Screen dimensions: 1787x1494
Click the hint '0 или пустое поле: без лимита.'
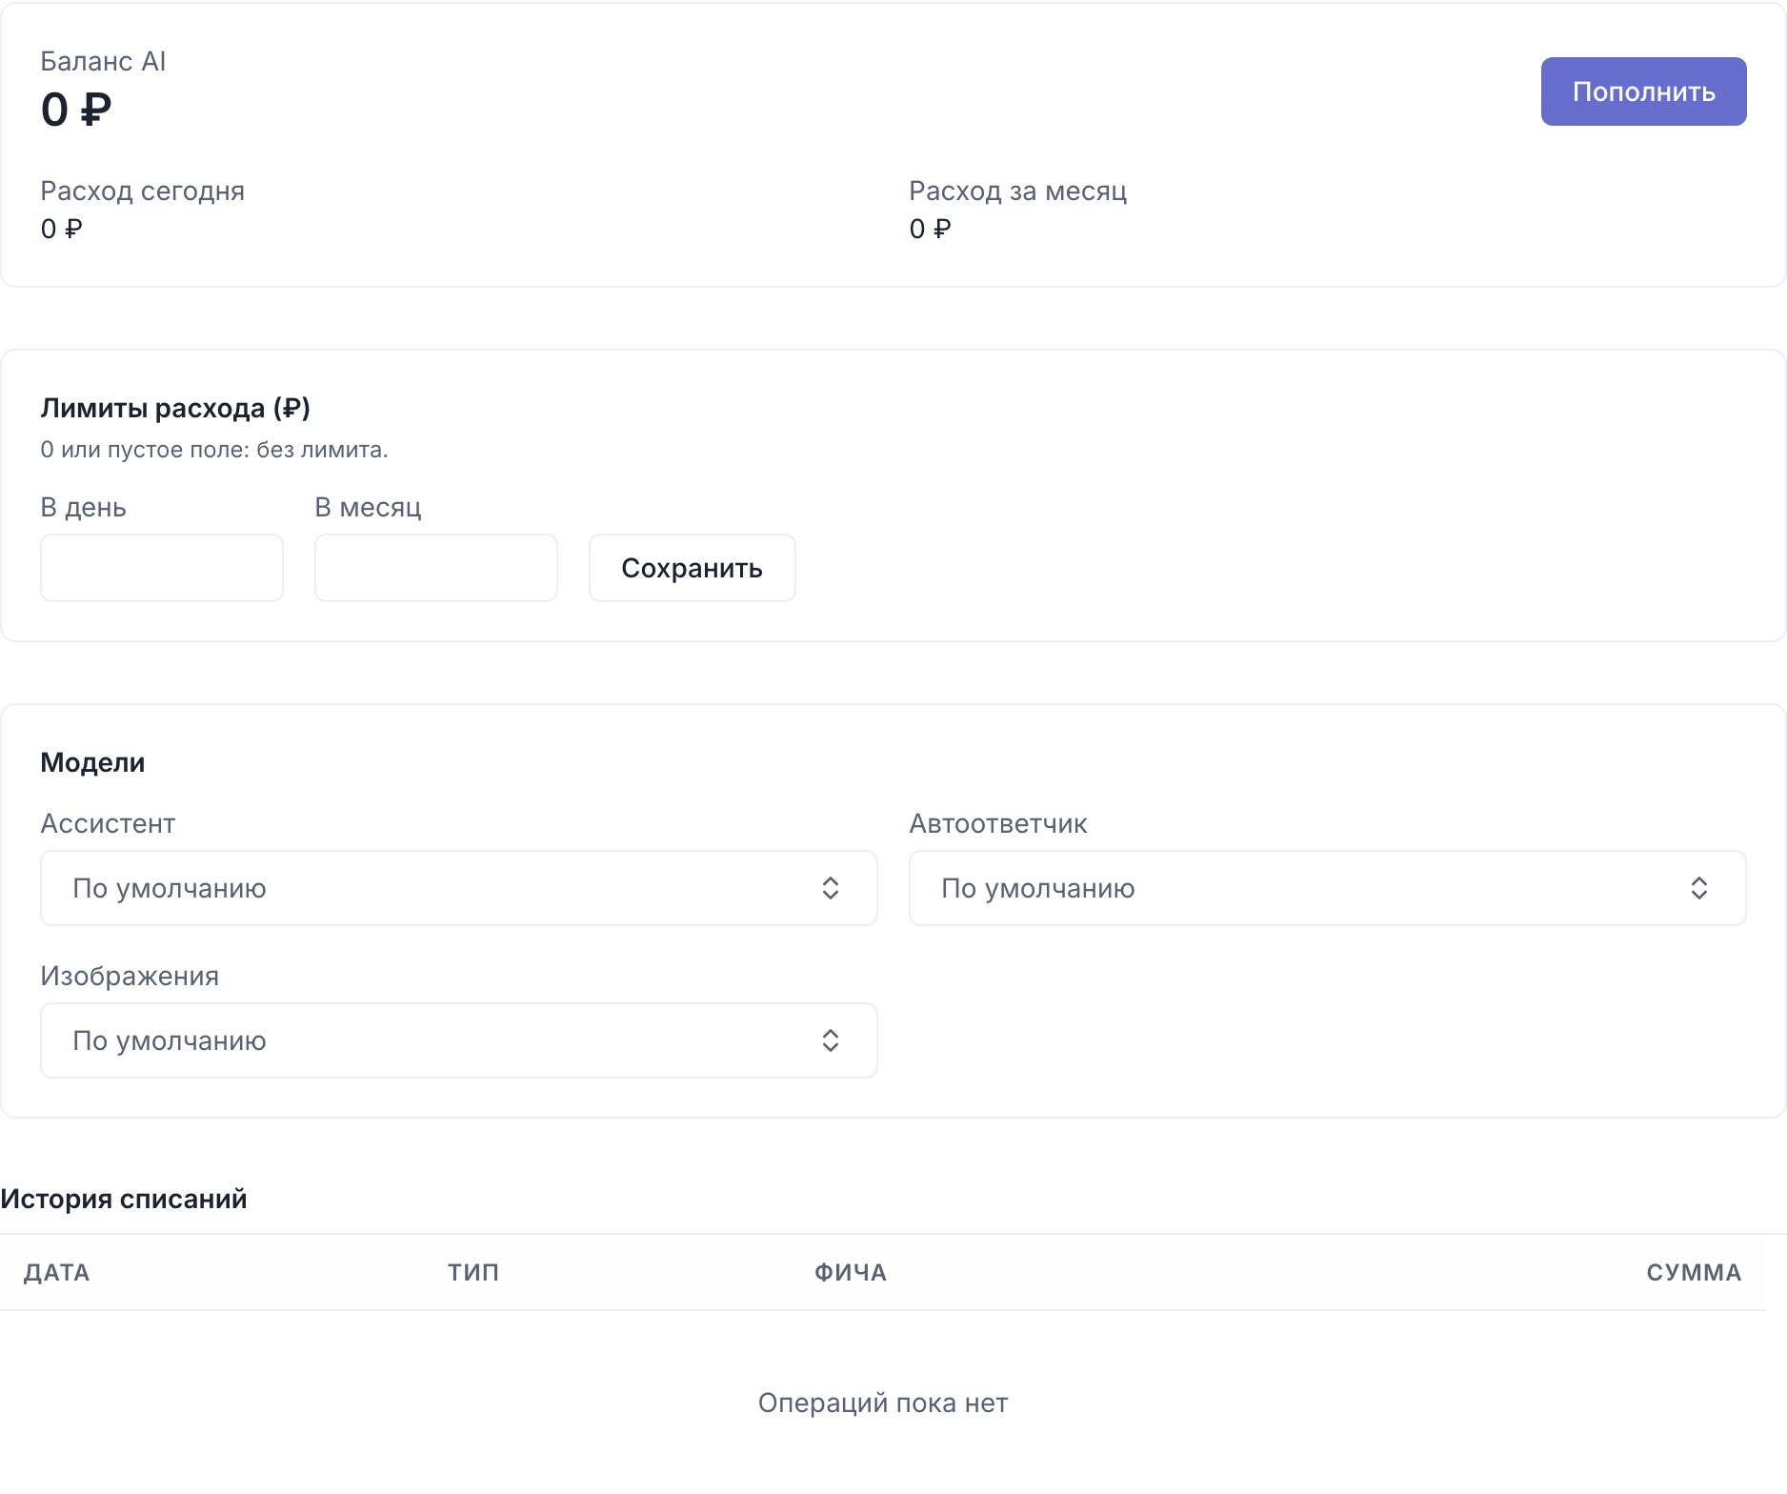(x=214, y=450)
